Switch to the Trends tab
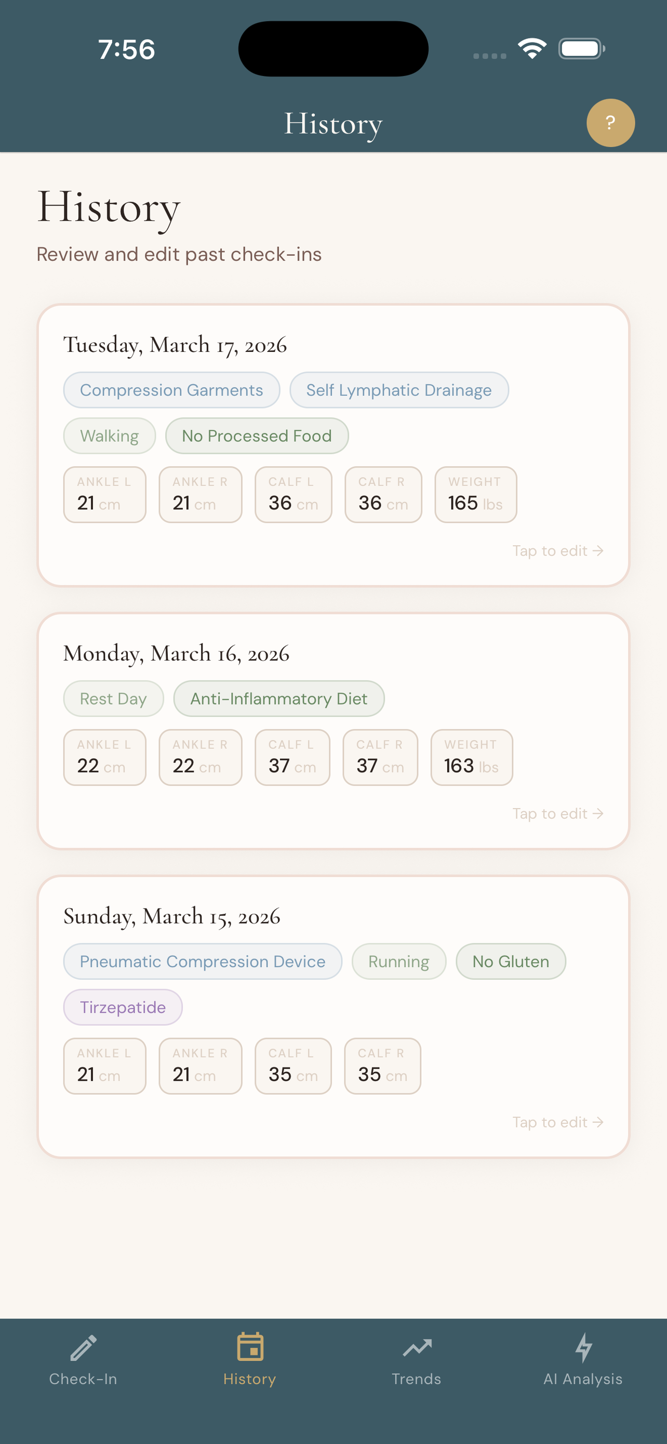This screenshot has width=667, height=1444. point(417,1357)
